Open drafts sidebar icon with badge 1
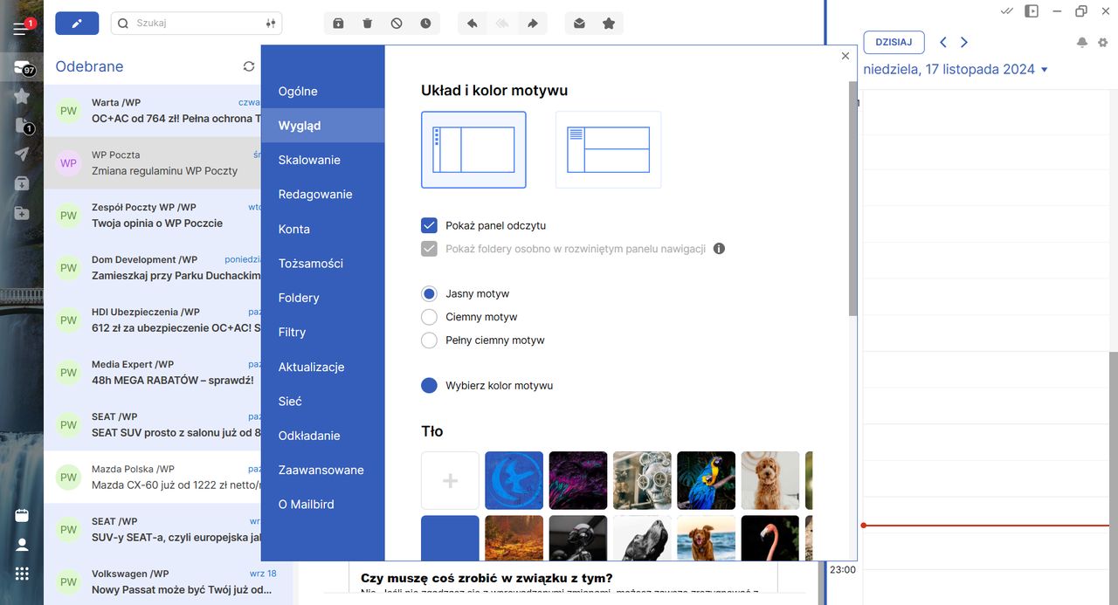Viewport: 1118px width, 605px height. (x=23, y=126)
